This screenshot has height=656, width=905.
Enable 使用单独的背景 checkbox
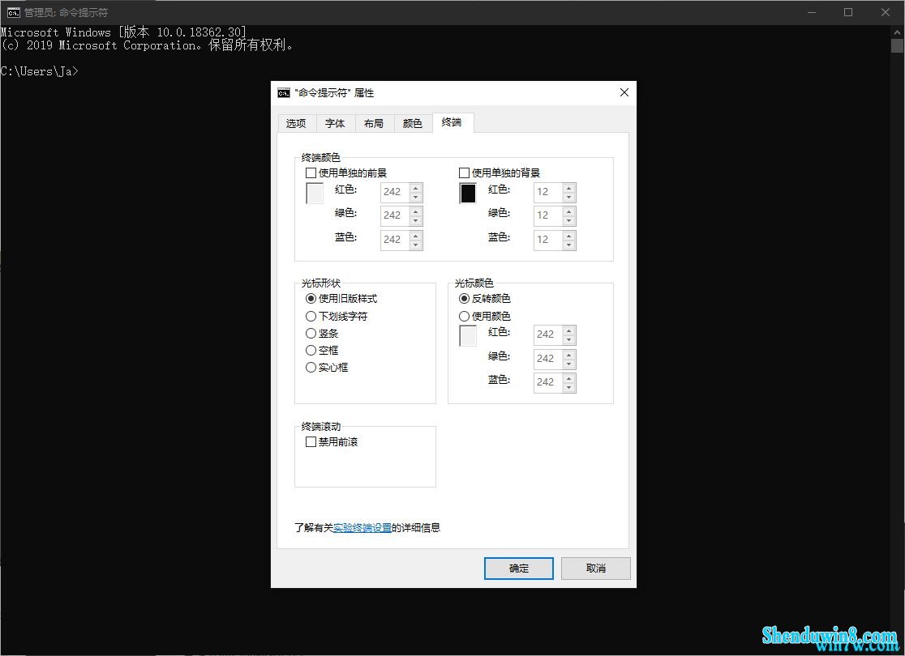click(464, 173)
